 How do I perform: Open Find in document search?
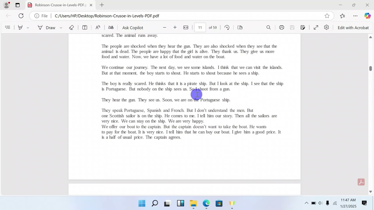click(269, 27)
